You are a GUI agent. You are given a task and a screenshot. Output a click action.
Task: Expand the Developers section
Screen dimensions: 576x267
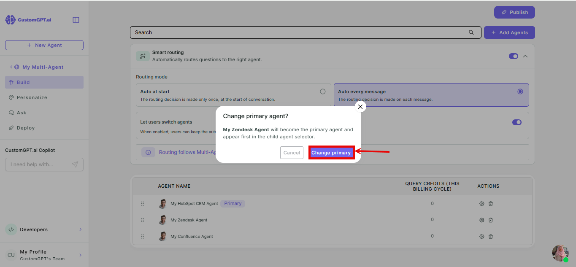[x=80, y=229]
